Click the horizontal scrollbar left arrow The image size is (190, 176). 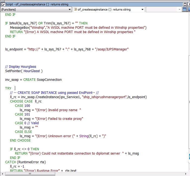point(3,174)
